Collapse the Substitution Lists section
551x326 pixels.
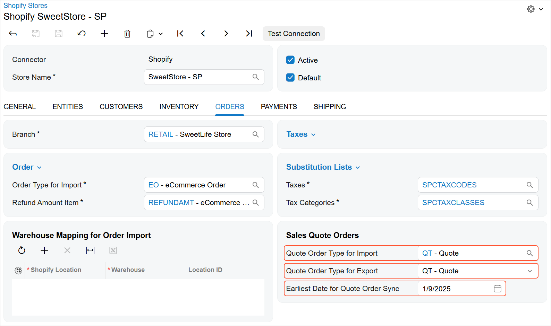tap(323, 167)
